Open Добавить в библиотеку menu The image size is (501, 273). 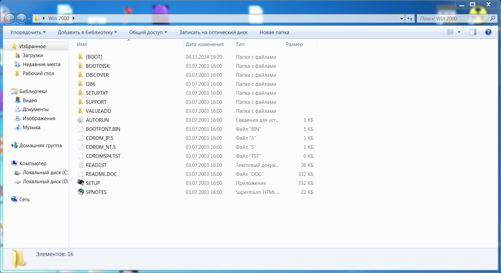click(x=87, y=32)
